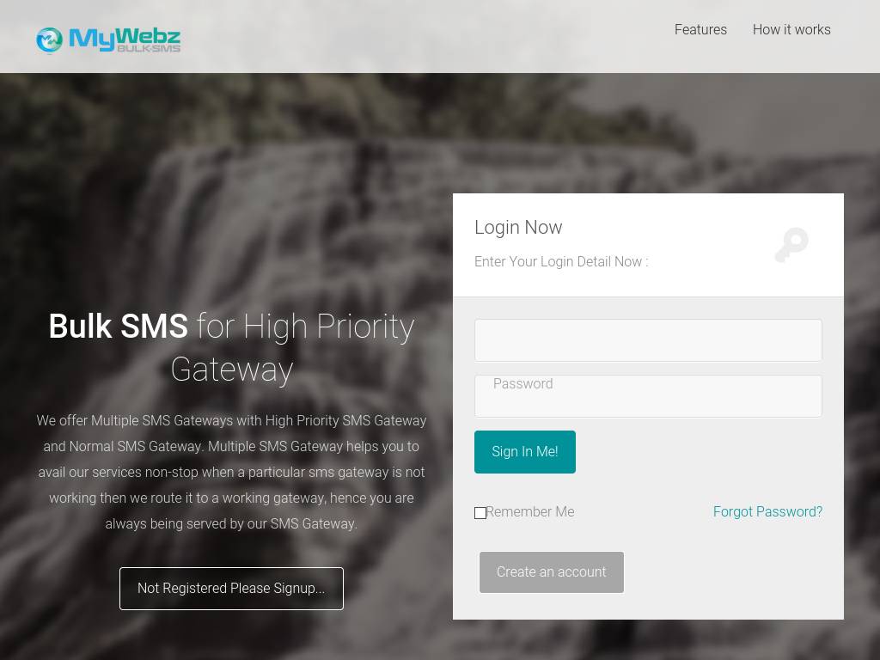This screenshot has height=660, width=880.
Task: Tick the Remember Me checkbox
Action: pyautogui.click(x=480, y=513)
